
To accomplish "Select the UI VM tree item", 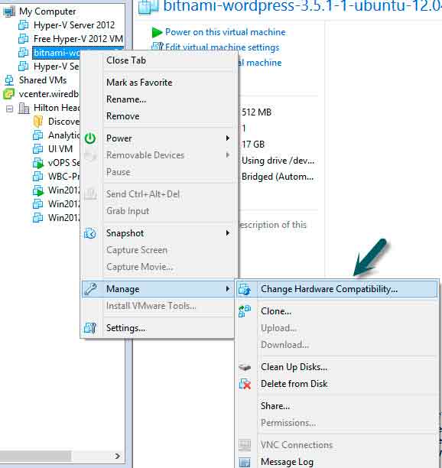I will tap(60, 148).
